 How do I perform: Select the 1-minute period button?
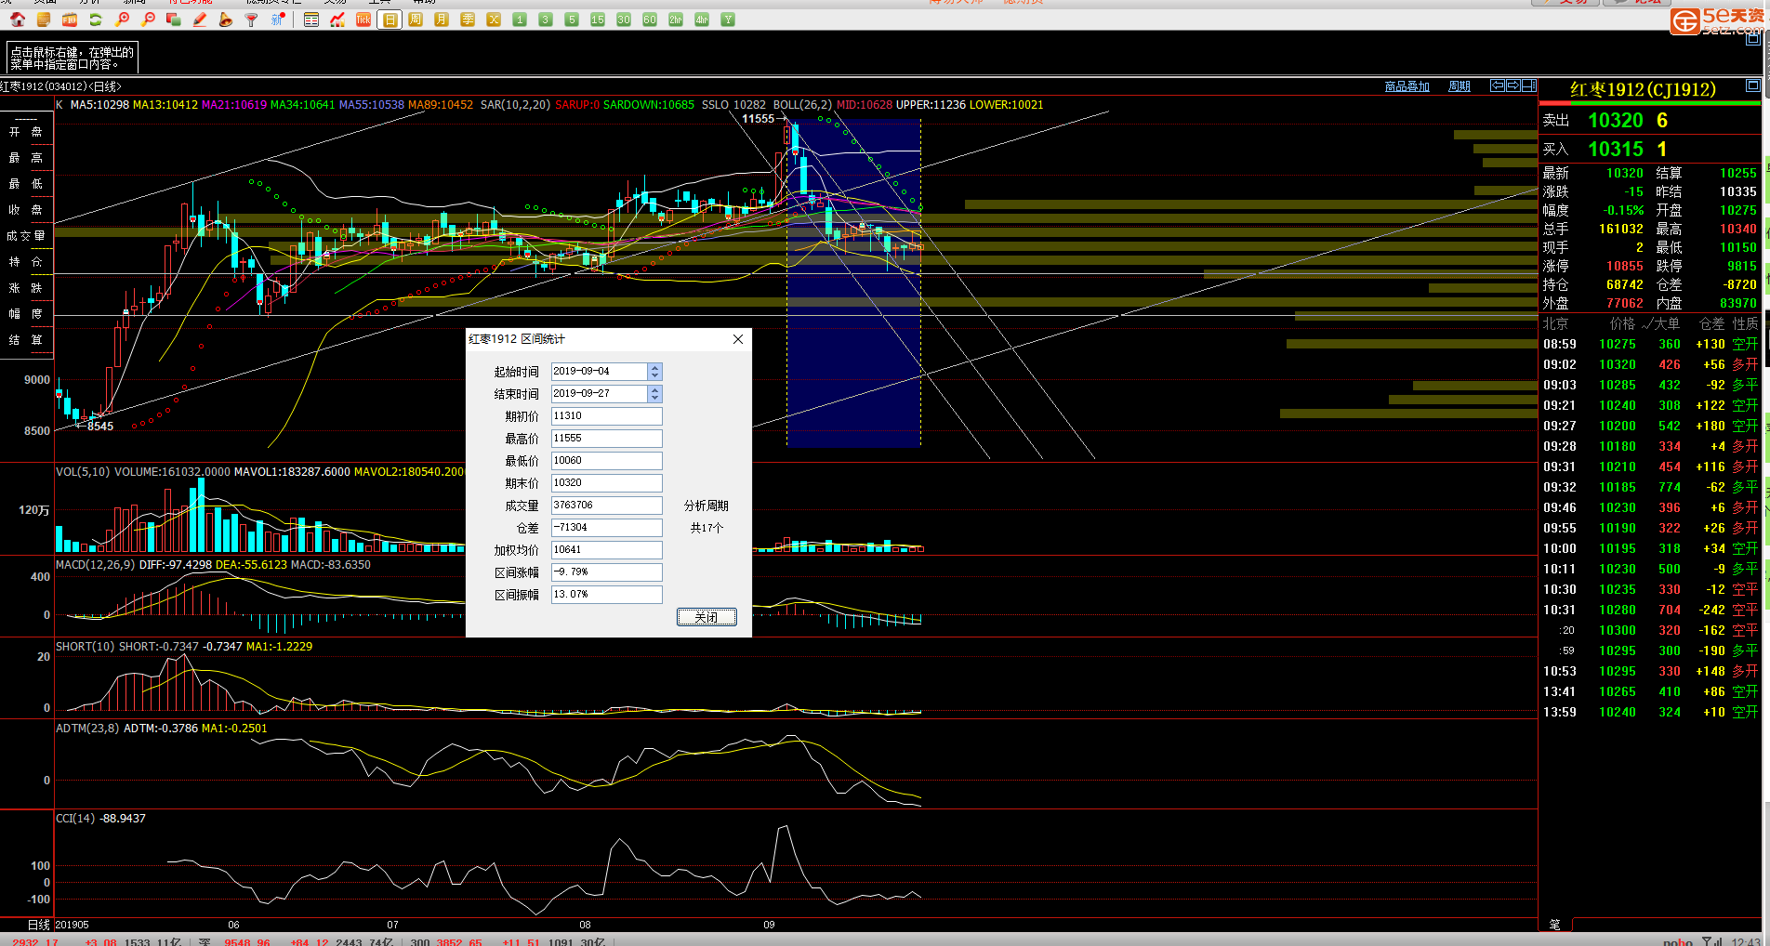(x=520, y=20)
